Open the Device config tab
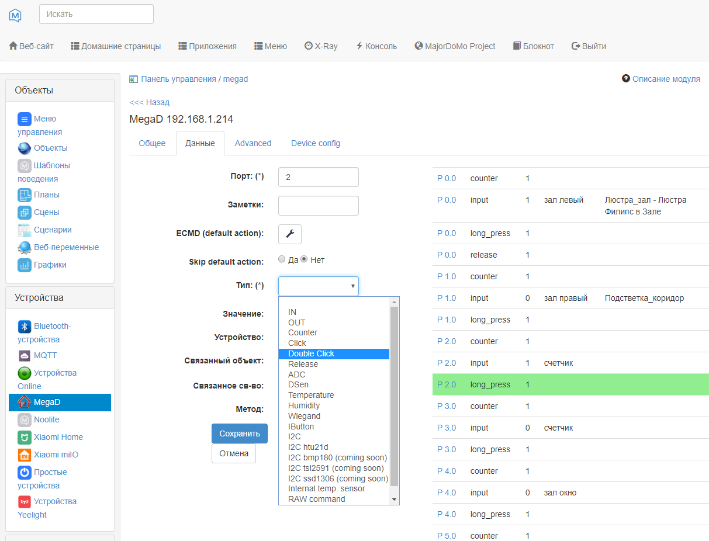The width and height of the screenshot is (709, 541). point(315,143)
